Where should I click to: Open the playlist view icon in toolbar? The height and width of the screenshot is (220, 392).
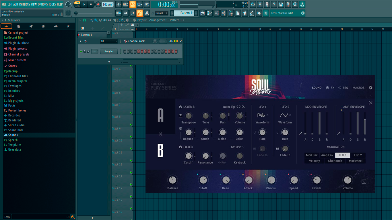pos(202,13)
